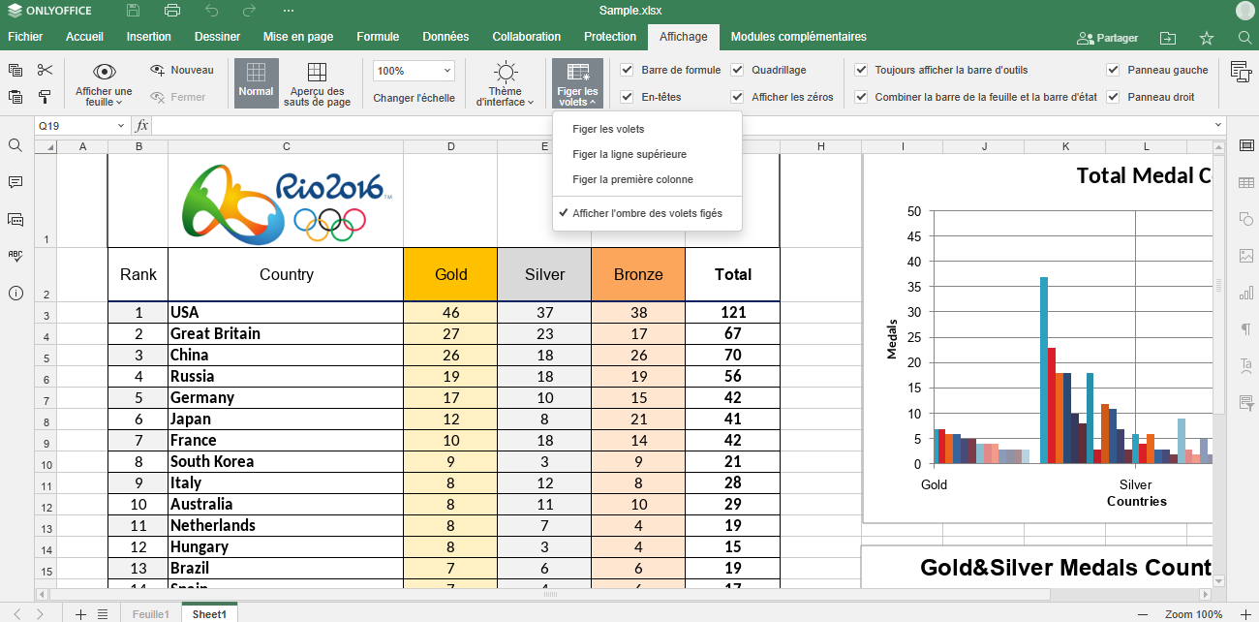Uncheck the Barre de formule checkbox
This screenshot has height=622, width=1259.
pyautogui.click(x=628, y=70)
